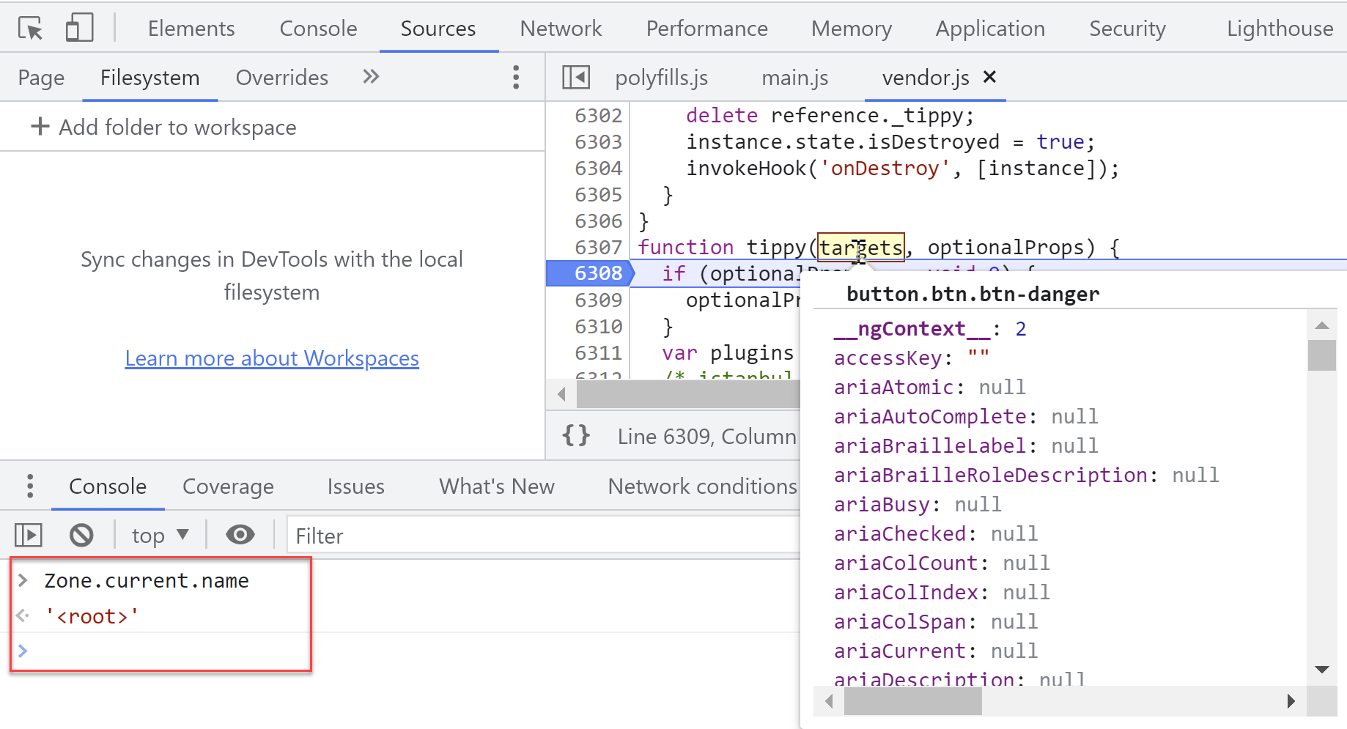1347x729 pixels.
Task: Close the vendor.js file tab
Action: coord(989,77)
